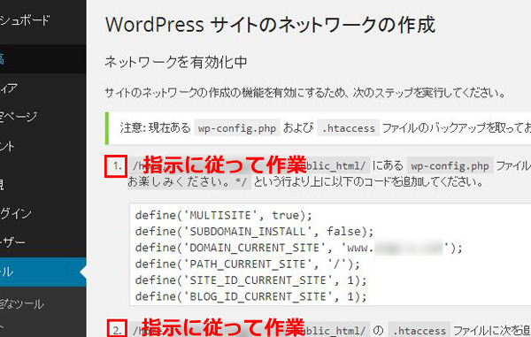Open the プラグイン (Plugins) sidebar menu

click(43, 213)
